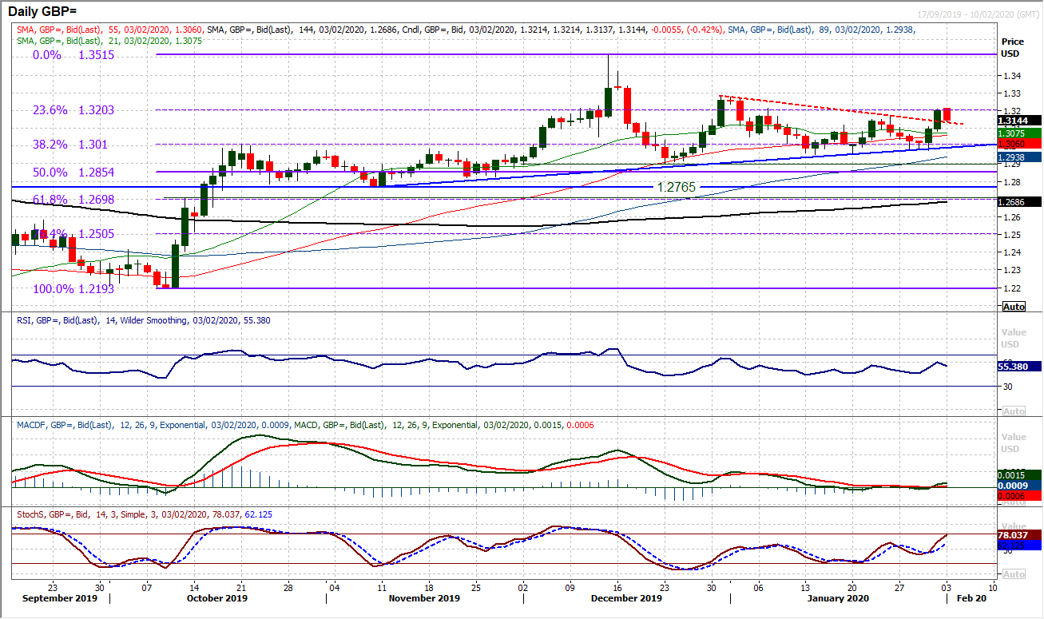The width and height of the screenshot is (1044, 619).
Task: Click the 'Price USD' axis heading
Action: (1013, 47)
